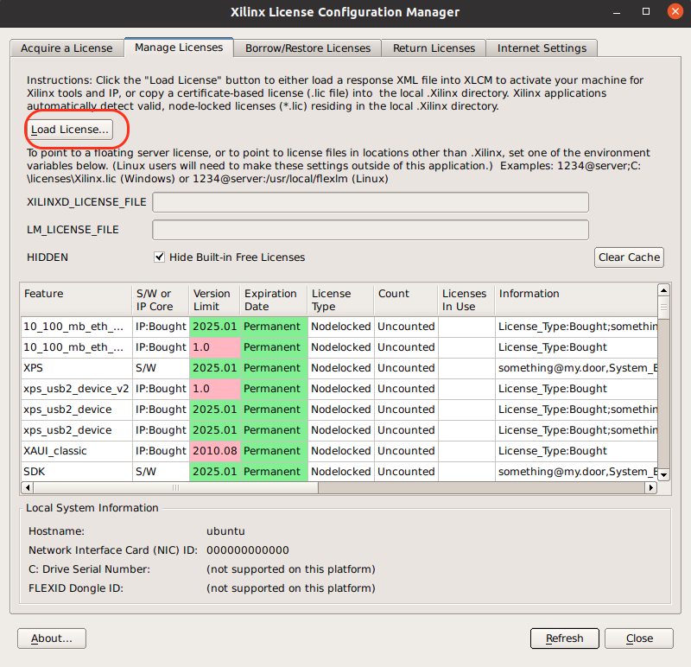Click the Close button at bottom
The width and height of the screenshot is (691, 667).
pyautogui.click(x=639, y=638)
